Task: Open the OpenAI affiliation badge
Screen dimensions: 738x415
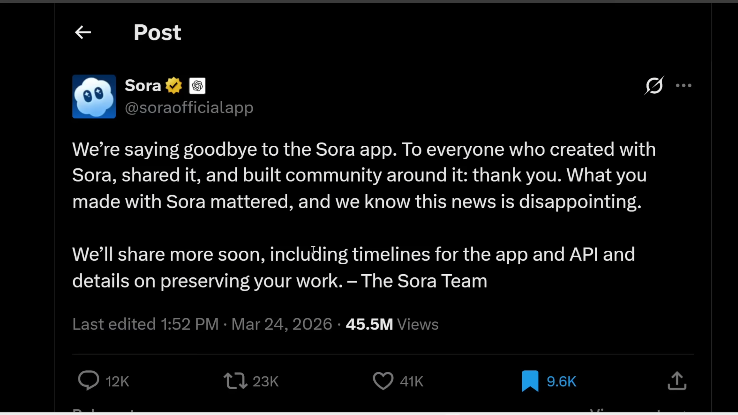Action: pyautogui.click(x=197, y=86)
